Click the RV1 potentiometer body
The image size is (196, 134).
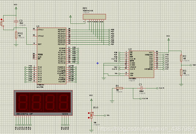[92, 115]
